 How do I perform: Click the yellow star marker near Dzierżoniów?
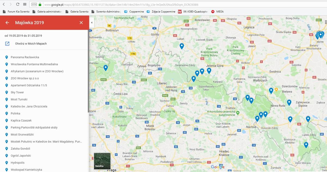tap(276, 89)
